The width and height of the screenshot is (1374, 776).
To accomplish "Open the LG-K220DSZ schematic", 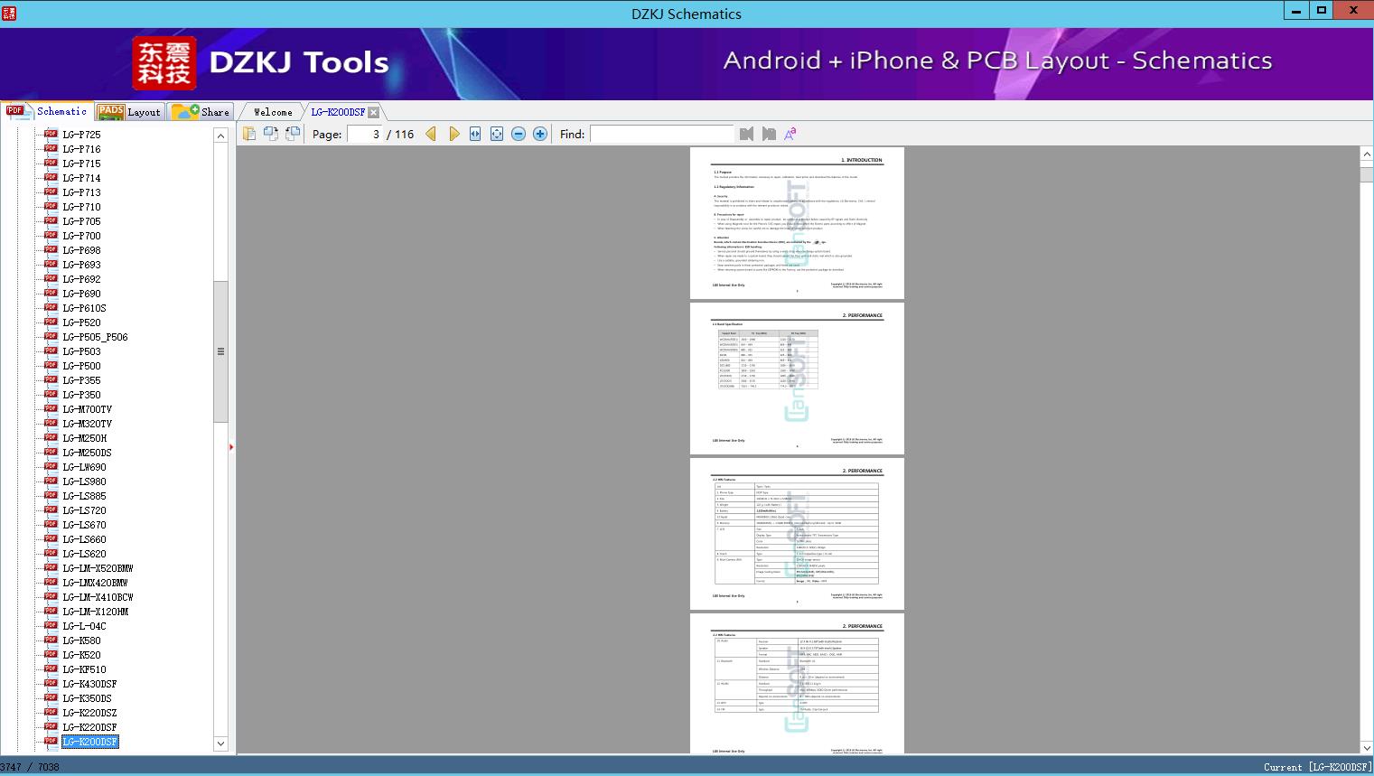I will click(89, 713).
